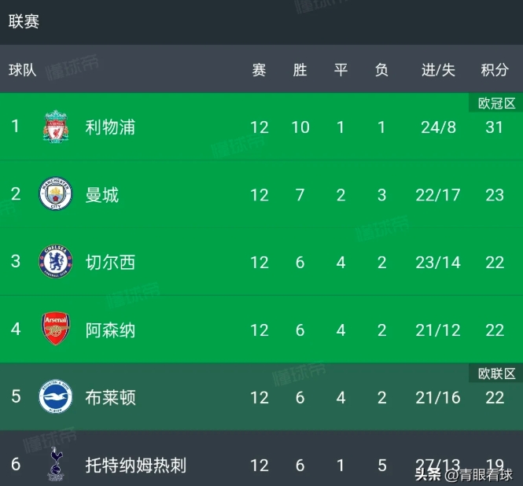Click the 胜 wins column header

click(300, 70)
